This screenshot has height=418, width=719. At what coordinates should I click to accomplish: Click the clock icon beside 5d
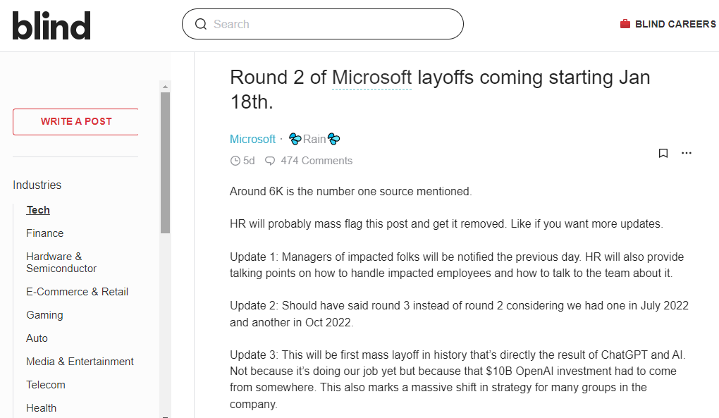tap(235, 161)
